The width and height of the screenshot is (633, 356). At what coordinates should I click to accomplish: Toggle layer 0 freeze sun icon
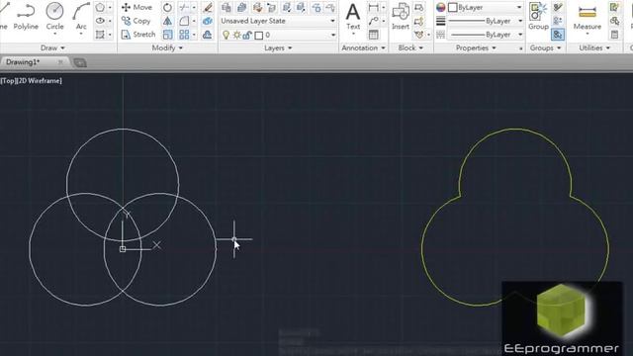click(x=237, y=36)
